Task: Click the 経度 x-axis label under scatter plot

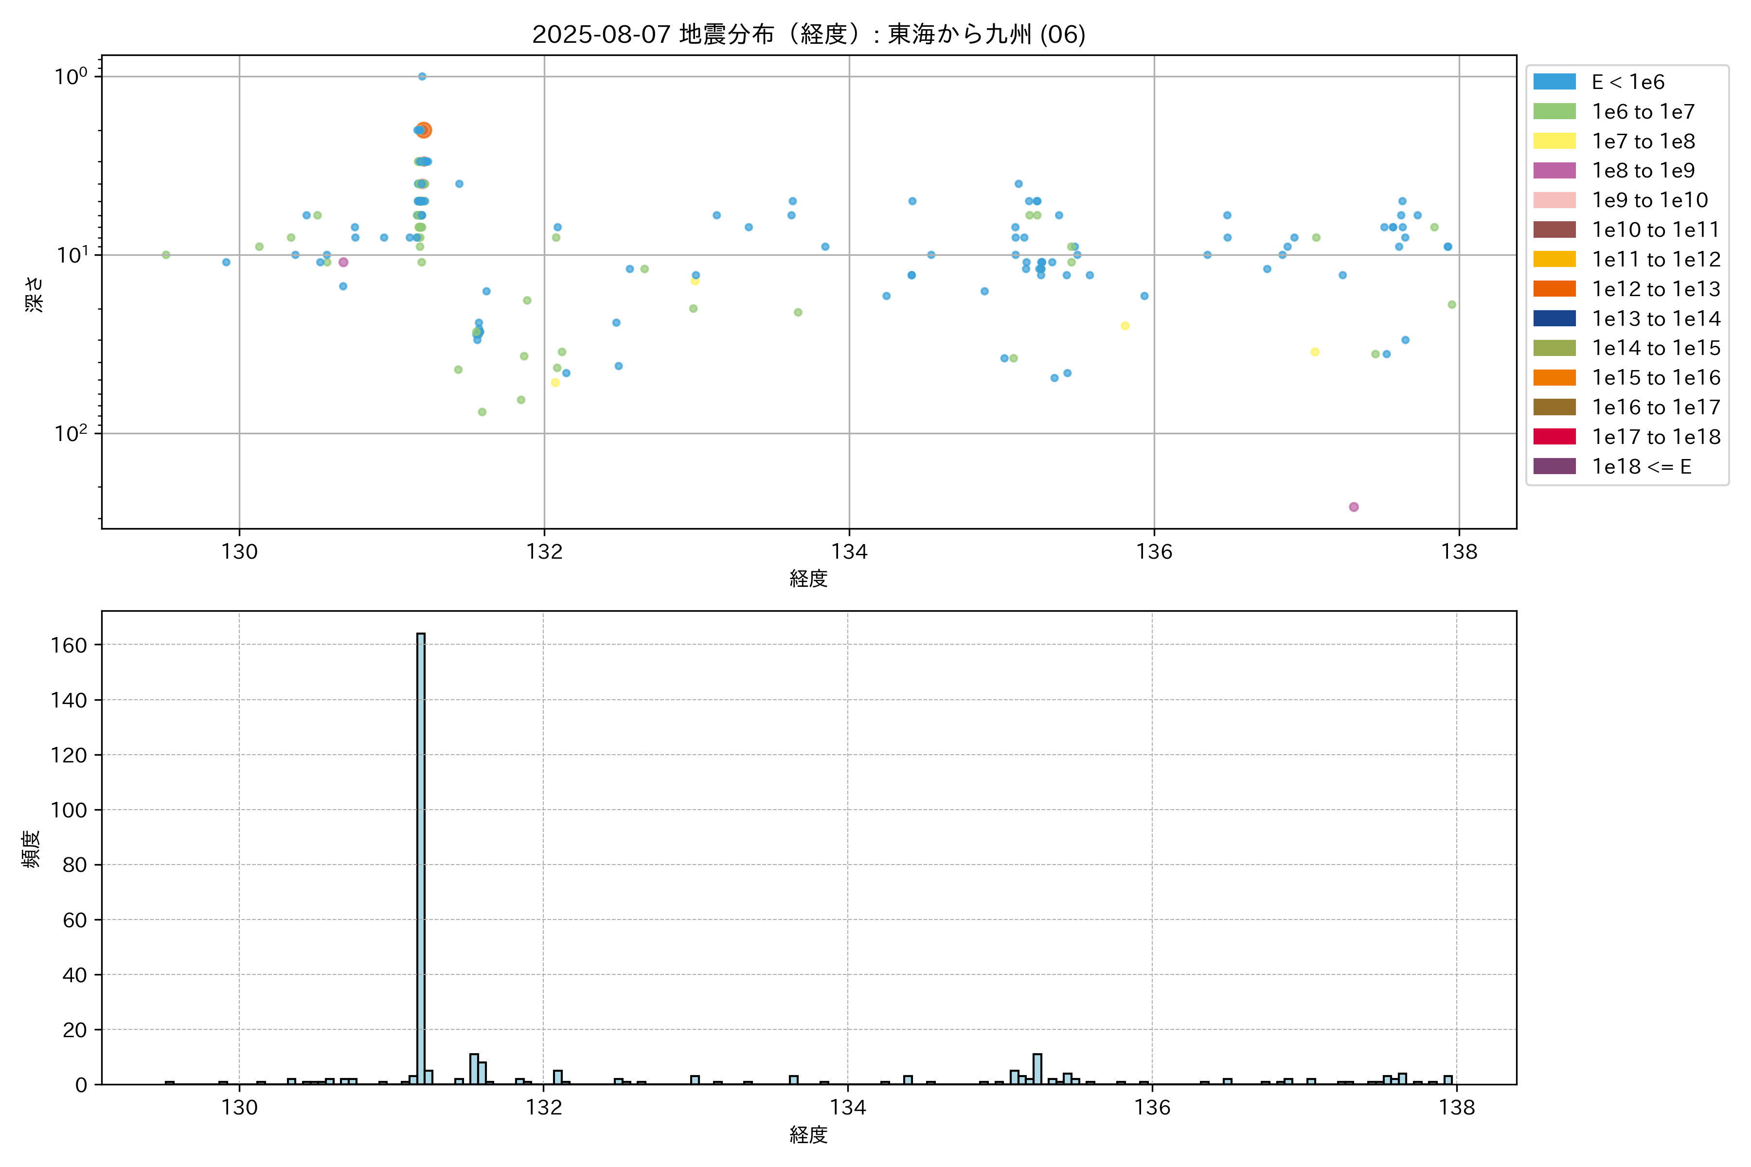Action: pyautogui.click(x=808, y=578)
